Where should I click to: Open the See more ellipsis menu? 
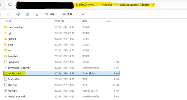(82, 14)
